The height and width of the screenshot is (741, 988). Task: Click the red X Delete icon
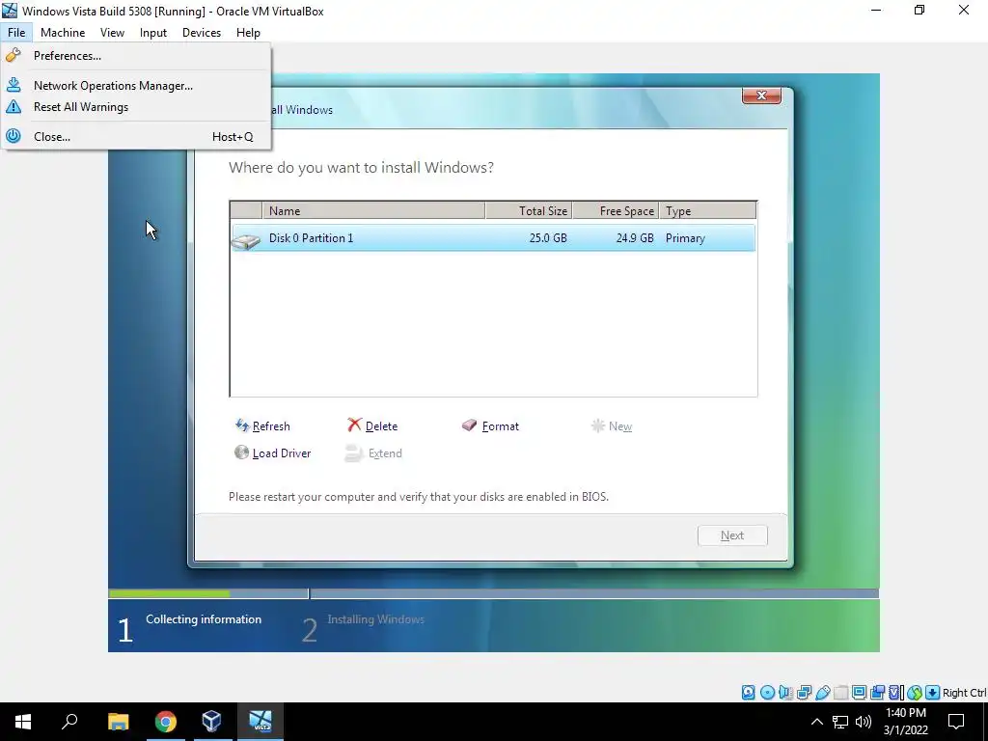(354, 425)
